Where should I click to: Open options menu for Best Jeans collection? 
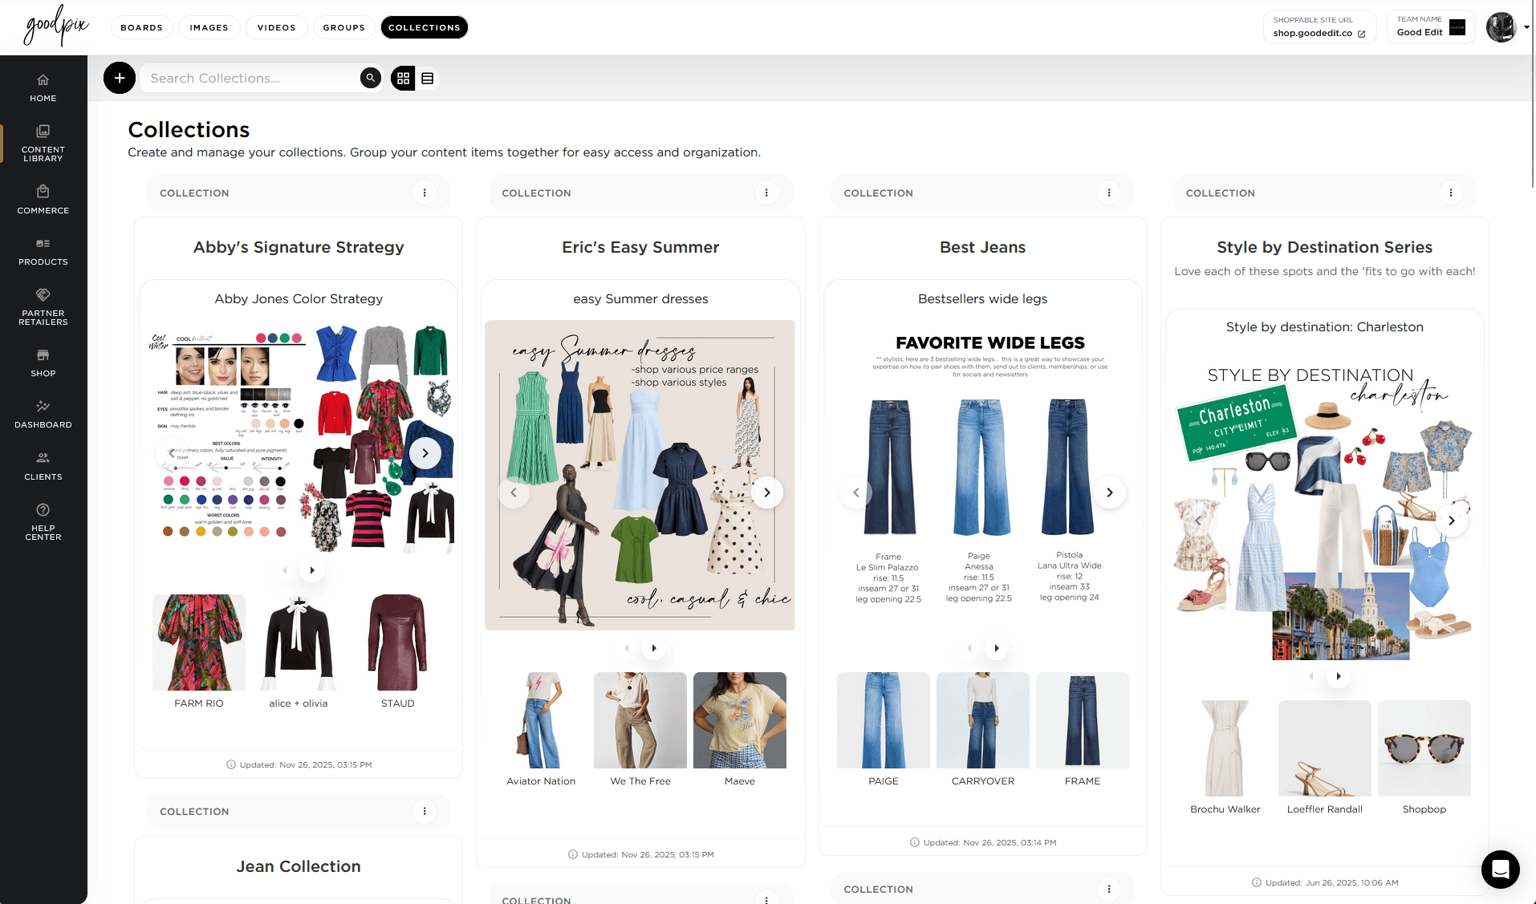tap(1108, 193)
